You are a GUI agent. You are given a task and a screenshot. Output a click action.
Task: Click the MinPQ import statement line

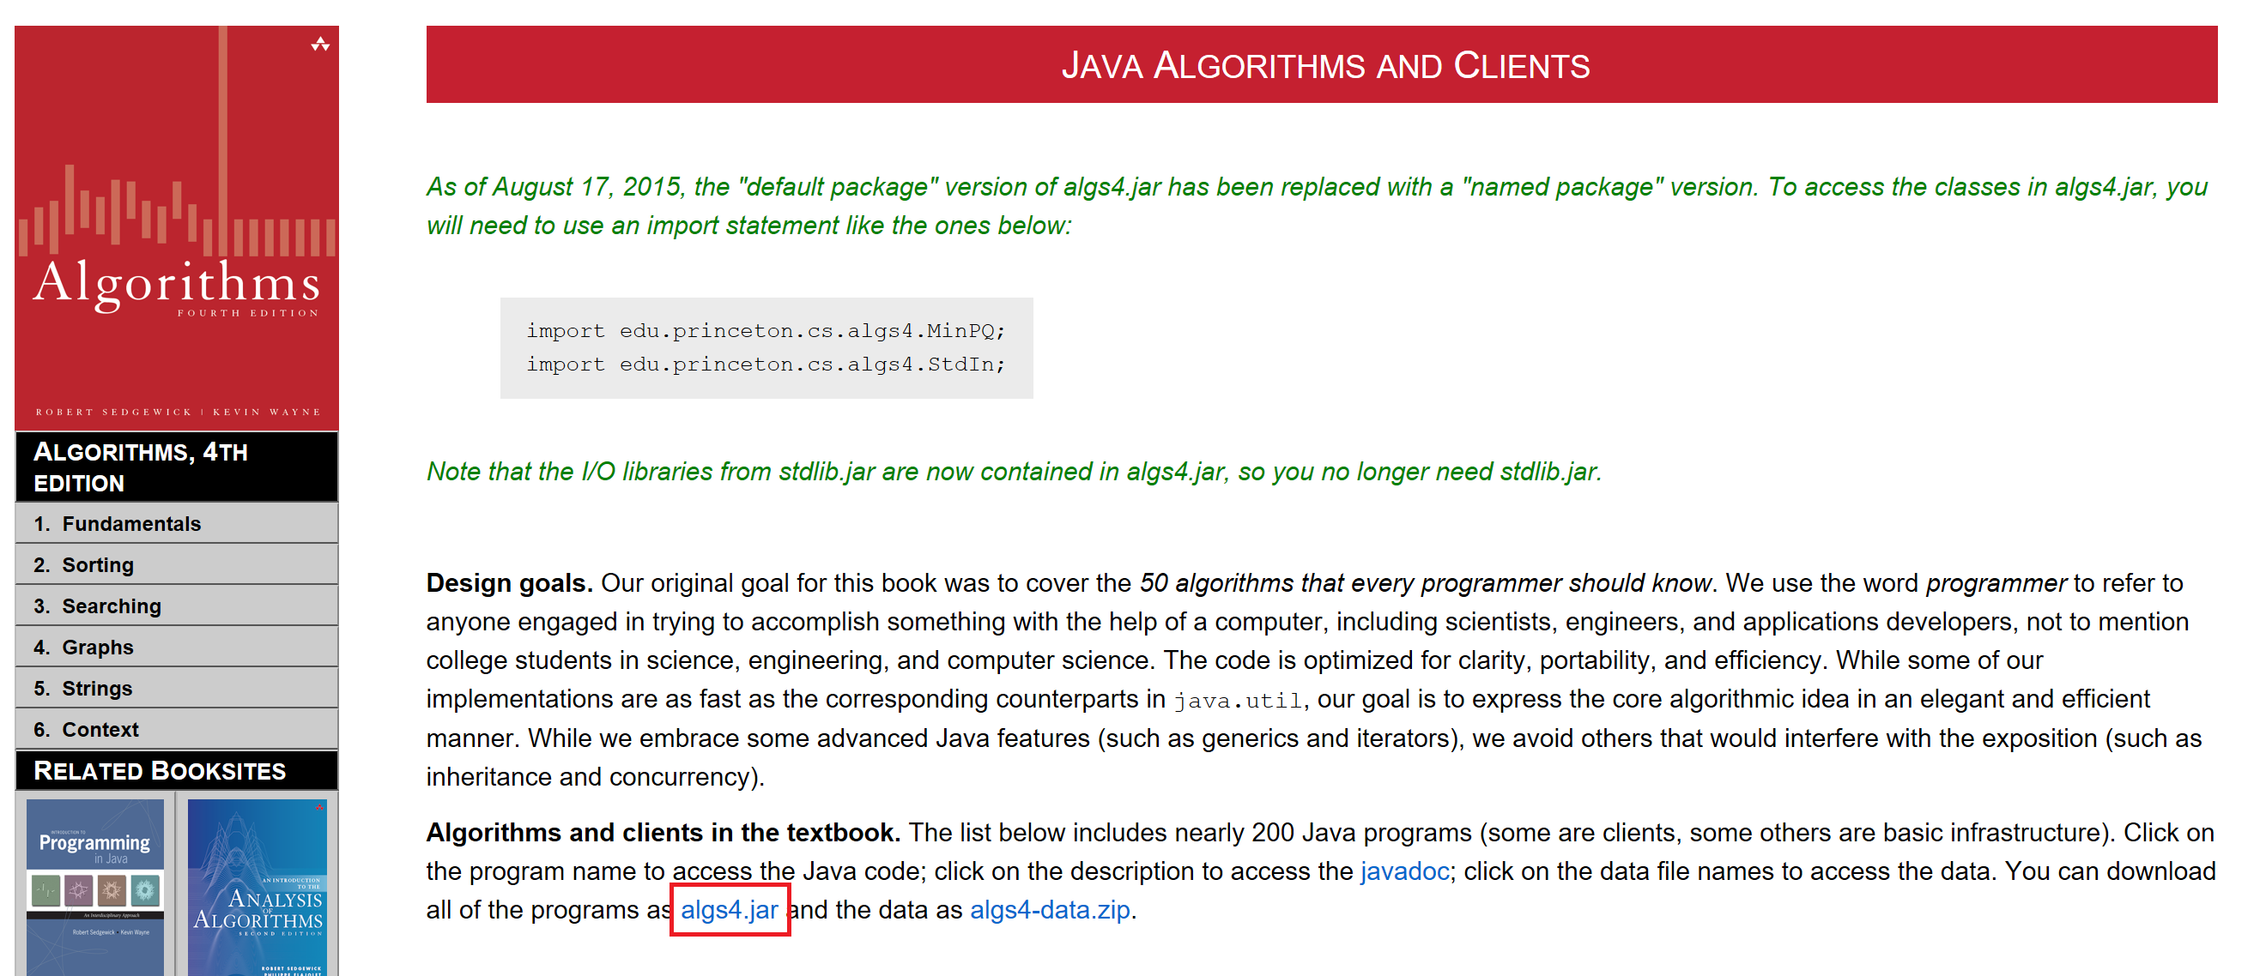[765, 330]
